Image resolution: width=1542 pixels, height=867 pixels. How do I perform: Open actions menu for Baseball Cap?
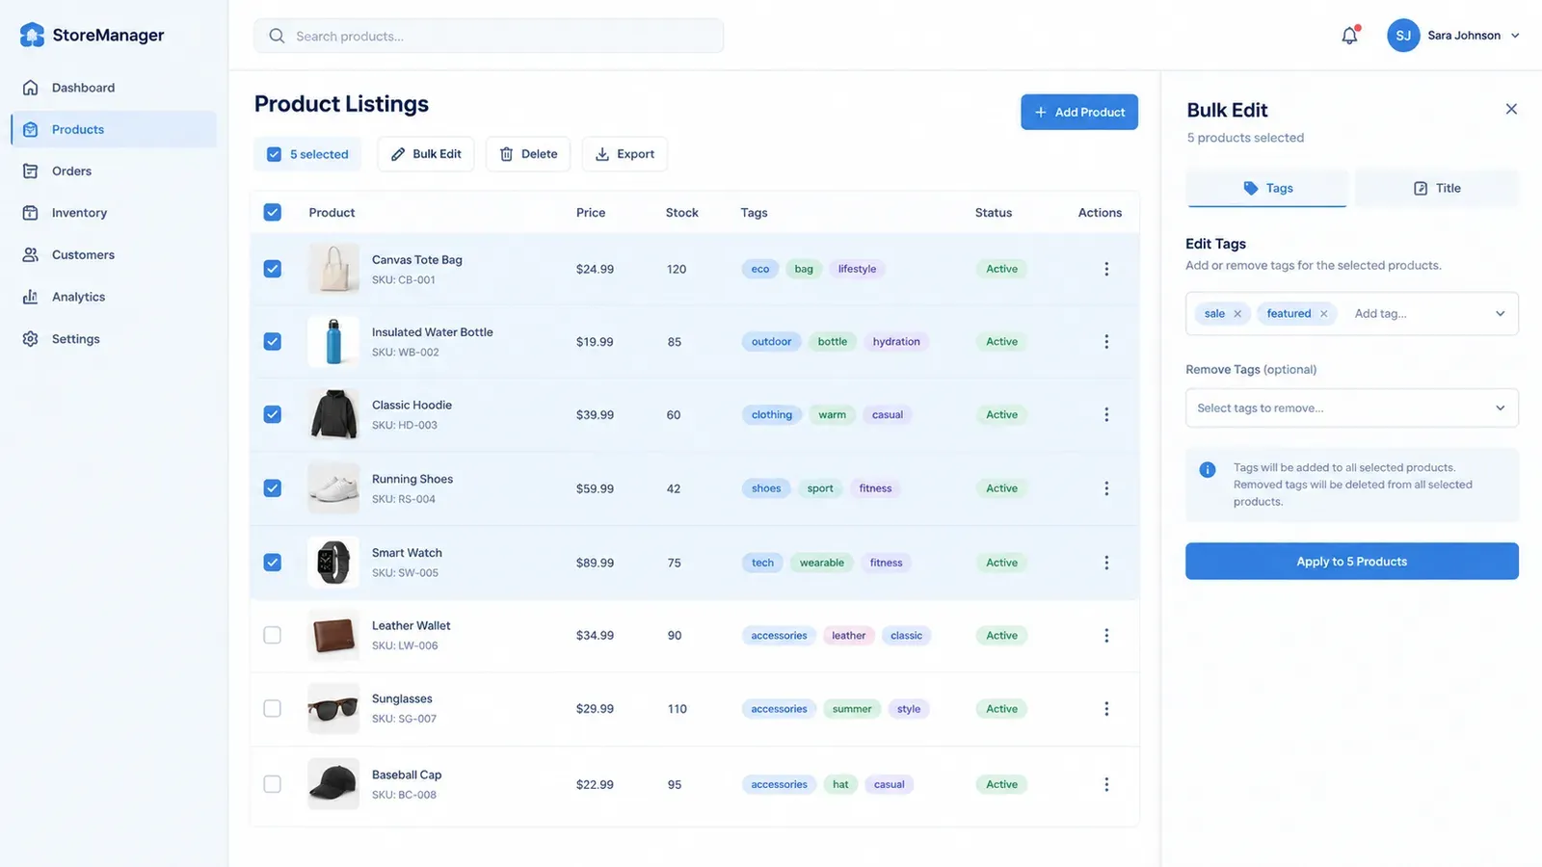(x=1106, y=785)
